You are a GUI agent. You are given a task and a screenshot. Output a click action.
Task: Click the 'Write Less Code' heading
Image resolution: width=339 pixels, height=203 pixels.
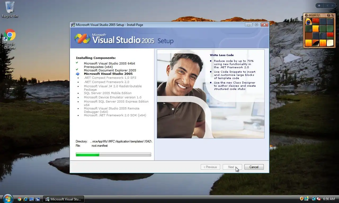click(222, 55)
